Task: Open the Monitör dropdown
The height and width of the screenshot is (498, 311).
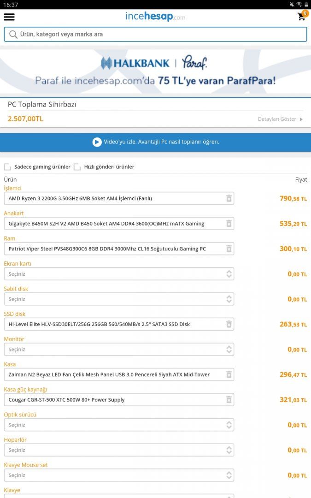Action: click(x=119, y=350)
